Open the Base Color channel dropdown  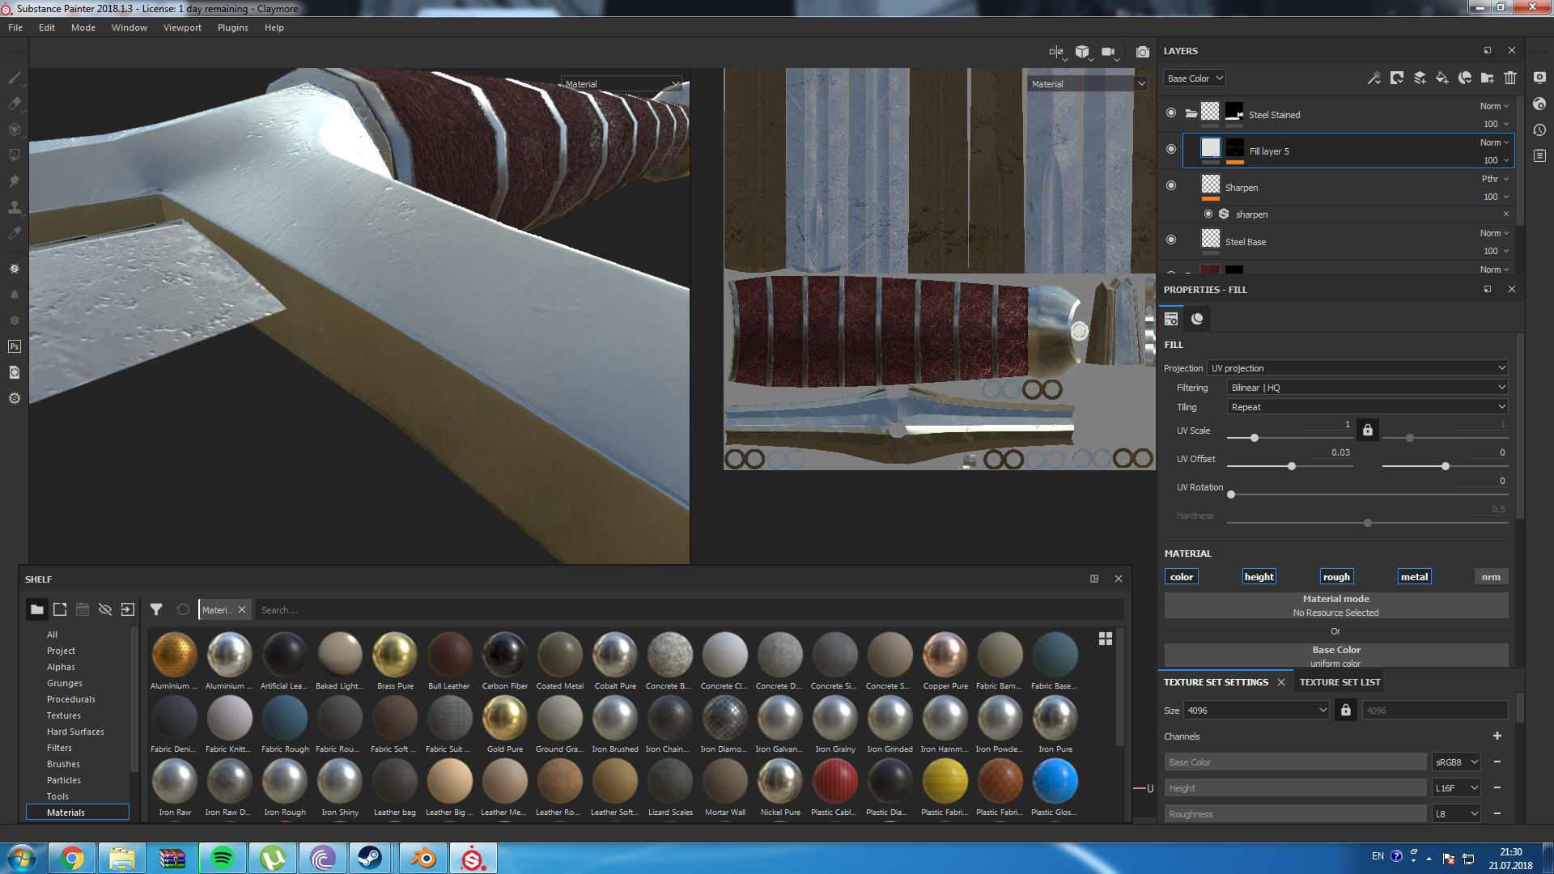(x=1195, y=78)
